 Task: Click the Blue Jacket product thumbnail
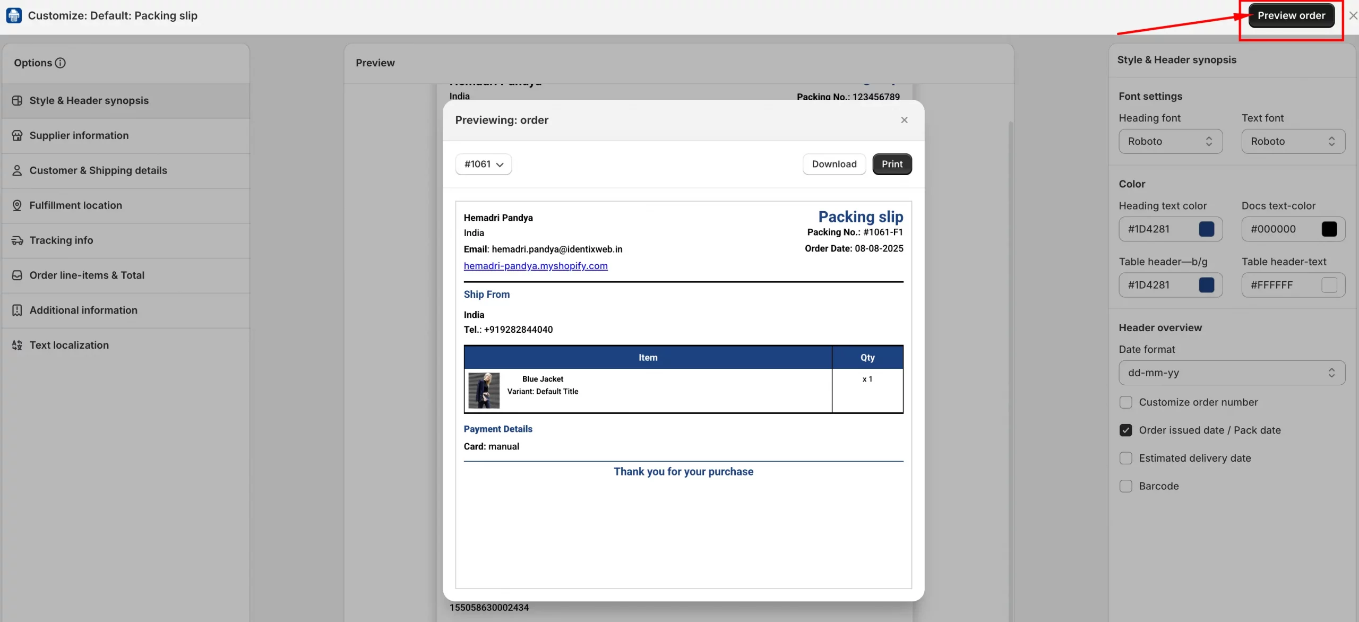click(x=484, y=391)
